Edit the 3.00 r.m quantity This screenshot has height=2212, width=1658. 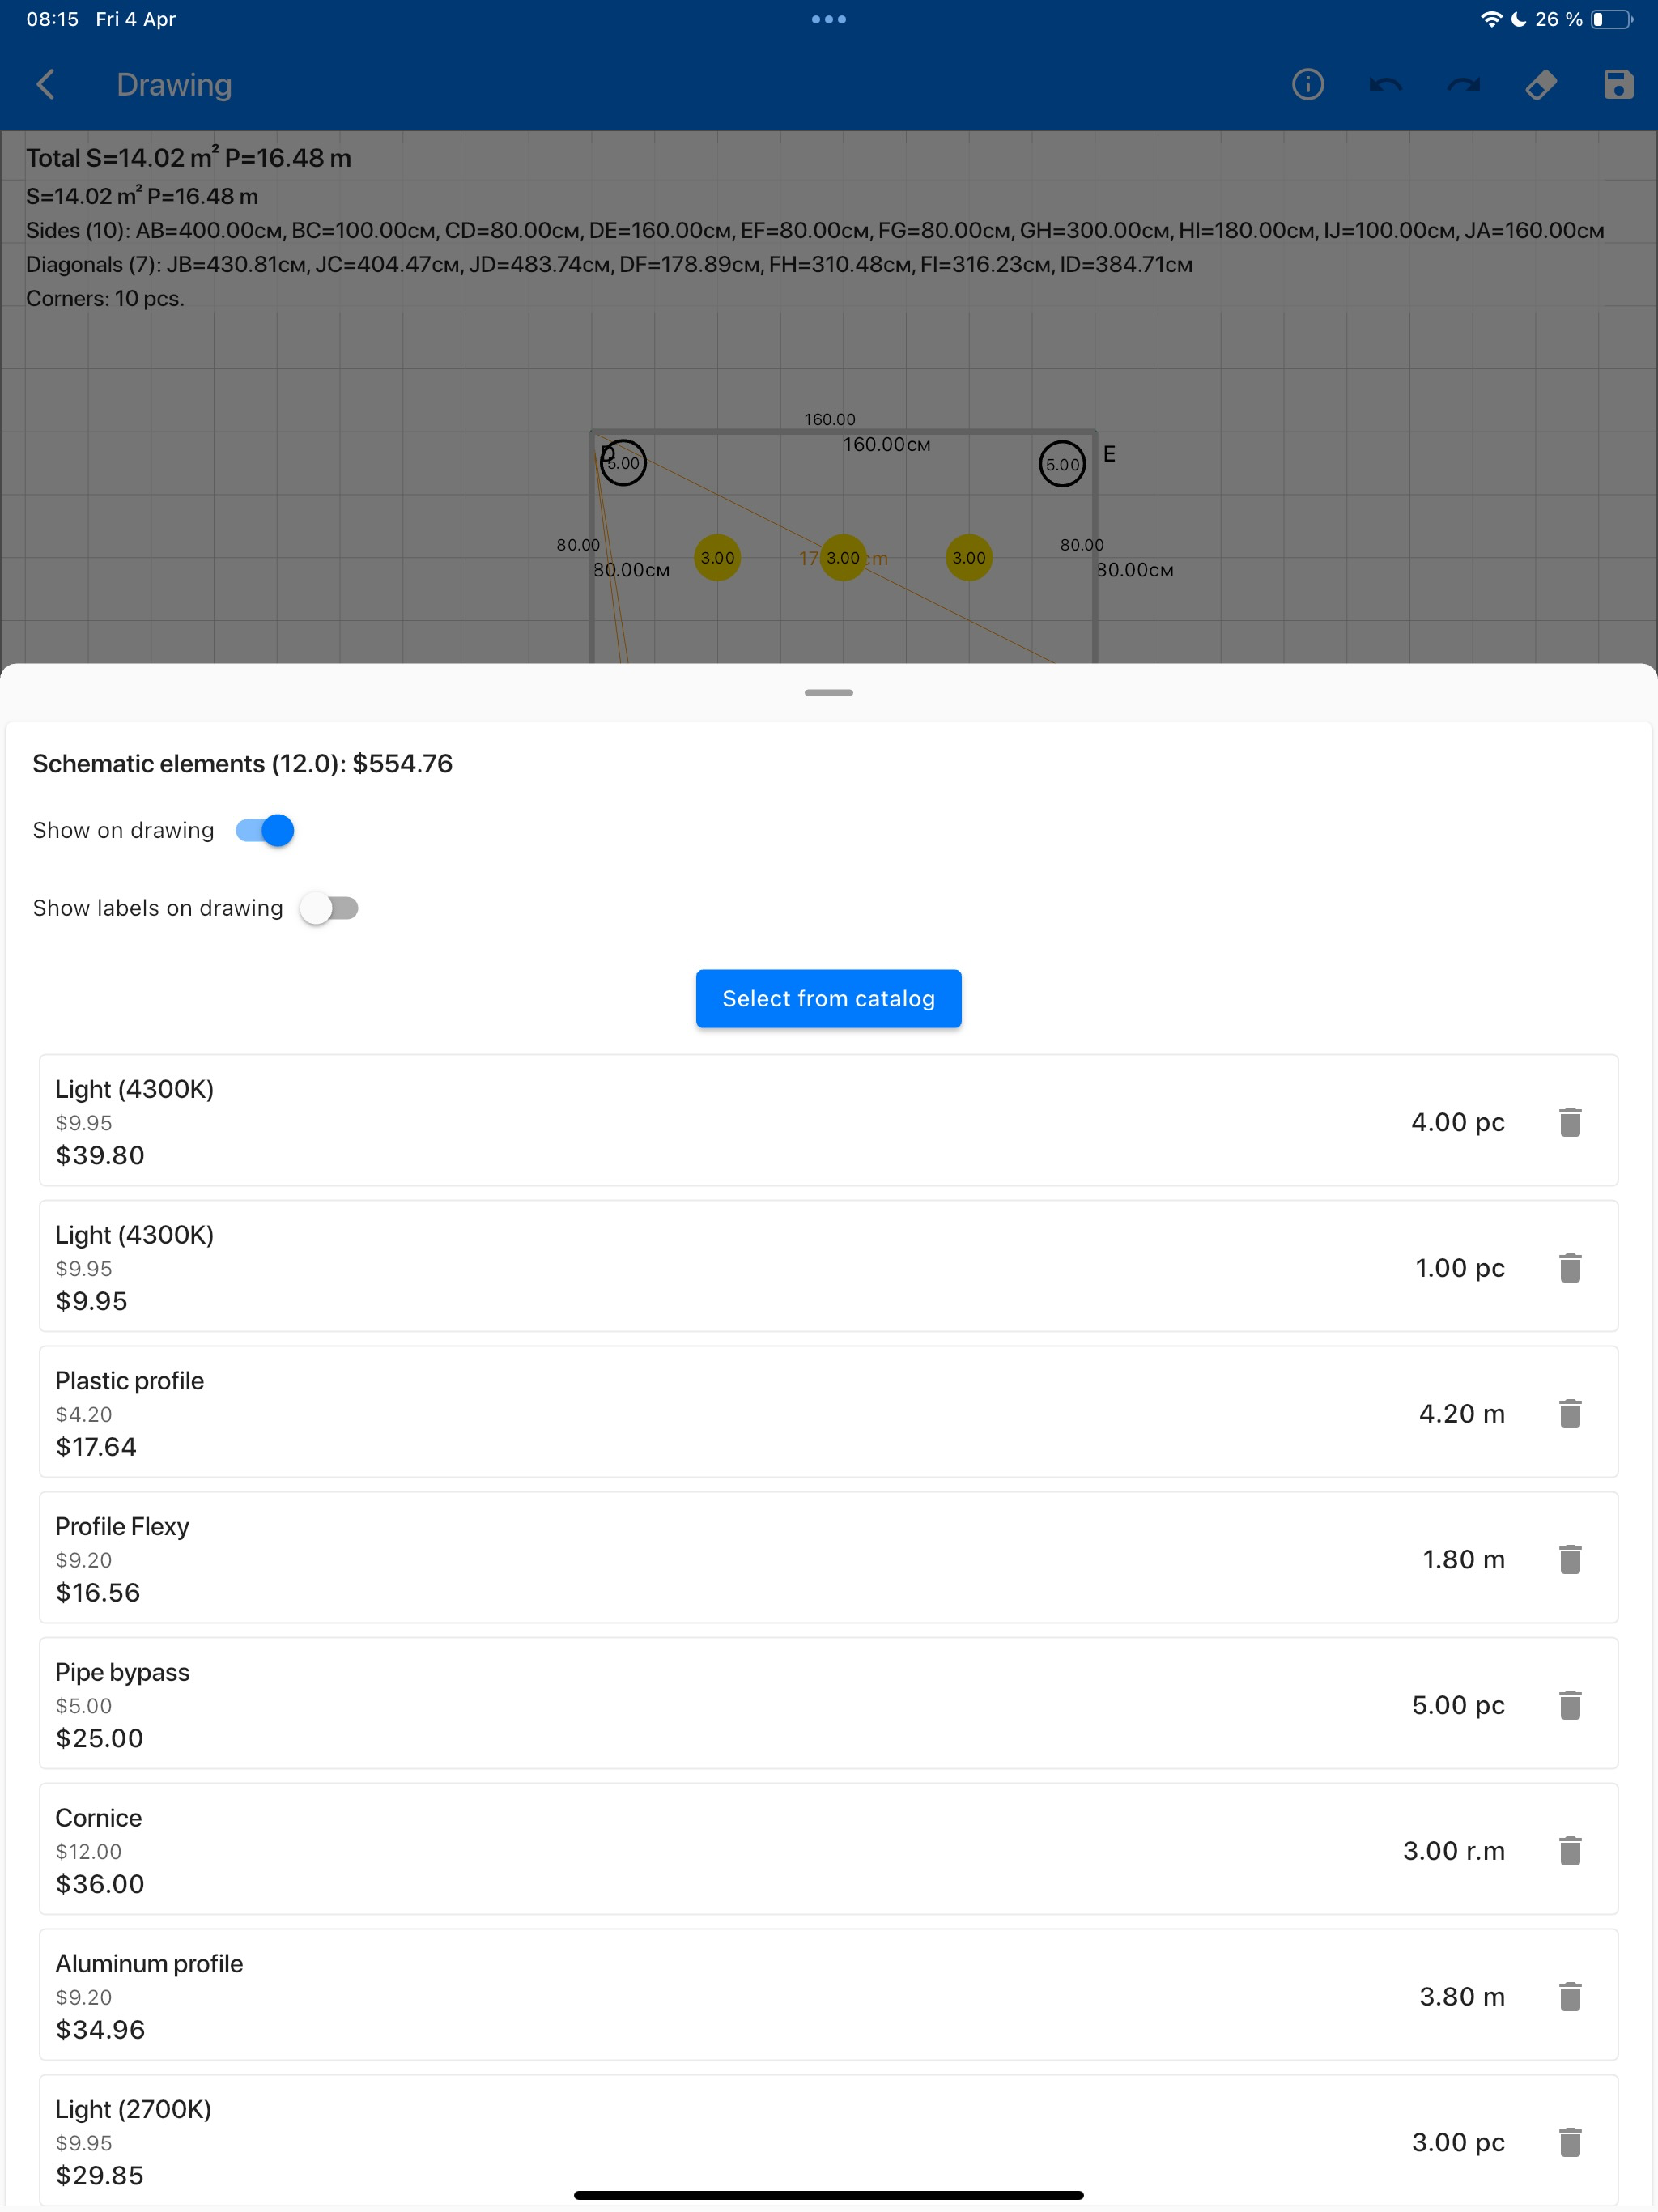coord(1454,1851)
